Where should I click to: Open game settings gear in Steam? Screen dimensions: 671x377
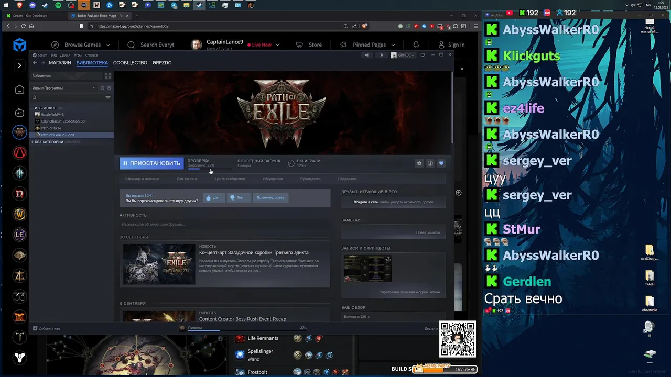tap(419, 163)
